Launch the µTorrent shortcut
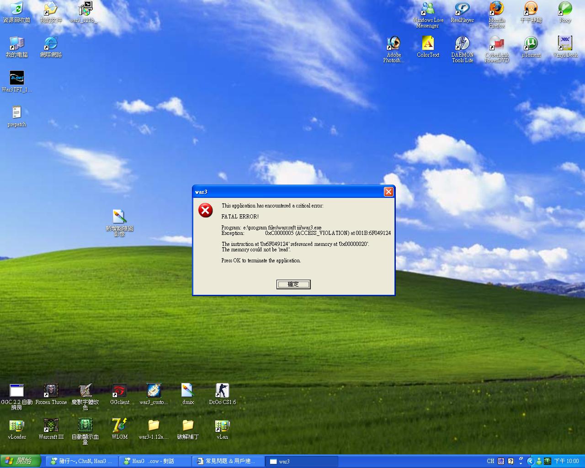585x468 pixels. pos(531,47)
